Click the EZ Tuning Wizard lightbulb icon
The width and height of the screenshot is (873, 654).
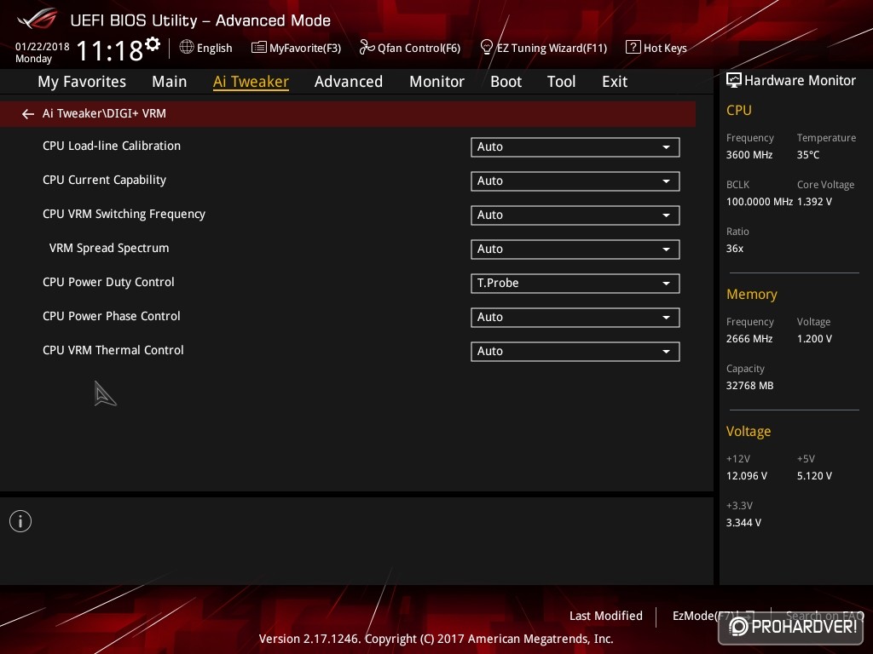[x=487, y=48]
